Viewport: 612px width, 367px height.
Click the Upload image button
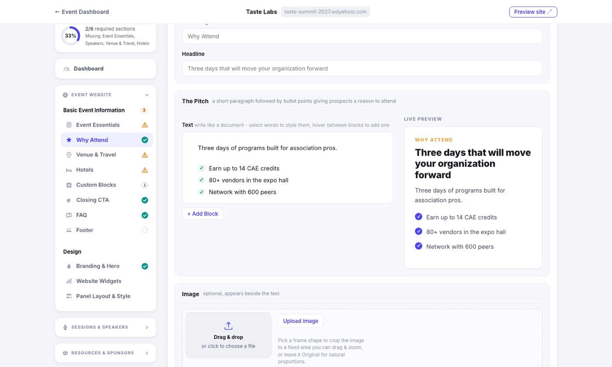pos(301,321)
